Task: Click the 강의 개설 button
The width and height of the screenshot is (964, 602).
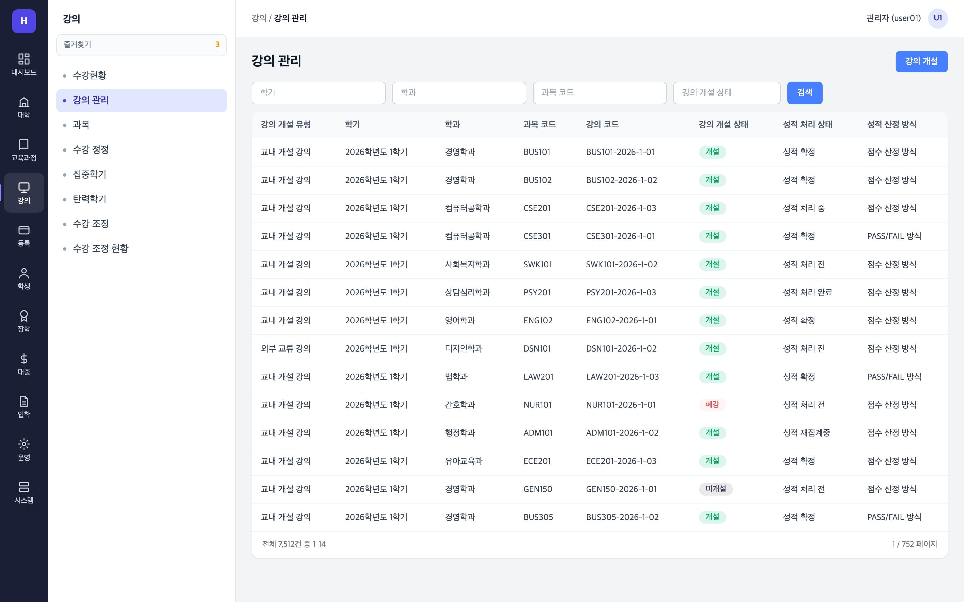Action: [921, 61]
